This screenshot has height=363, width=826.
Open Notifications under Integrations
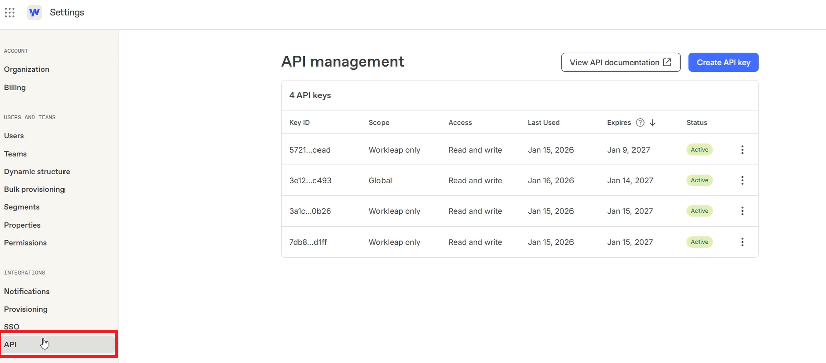(27, 291)
